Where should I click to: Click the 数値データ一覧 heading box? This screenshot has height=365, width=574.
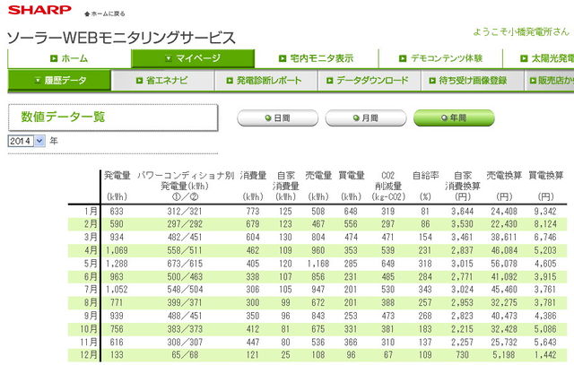[113, 117]
